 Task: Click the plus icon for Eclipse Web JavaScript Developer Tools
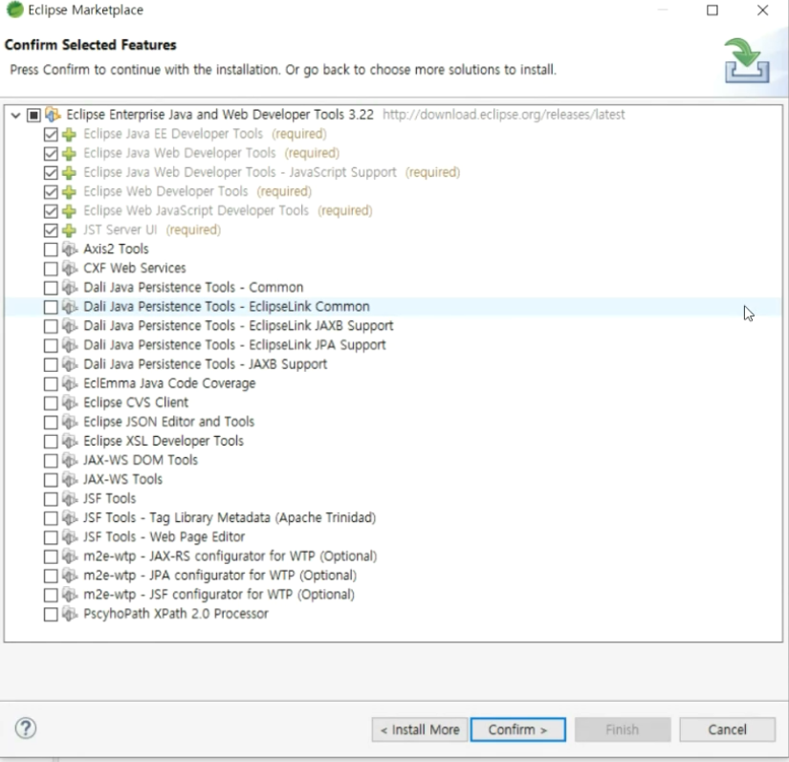70,211
